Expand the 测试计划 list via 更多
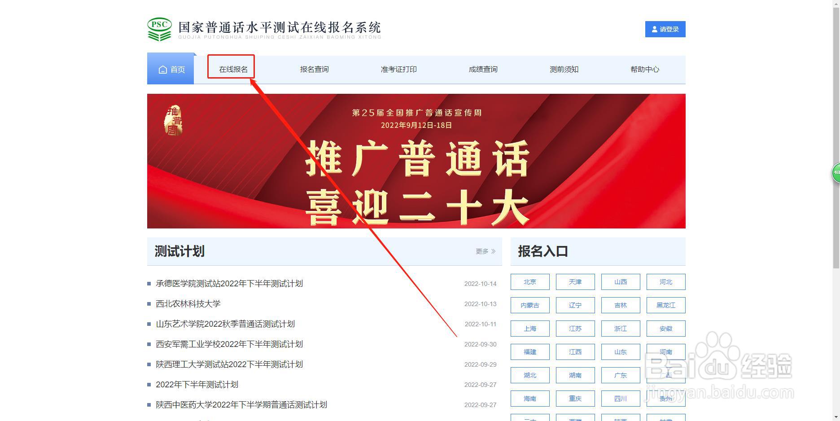Screen dimensions: 840x421 481,251
